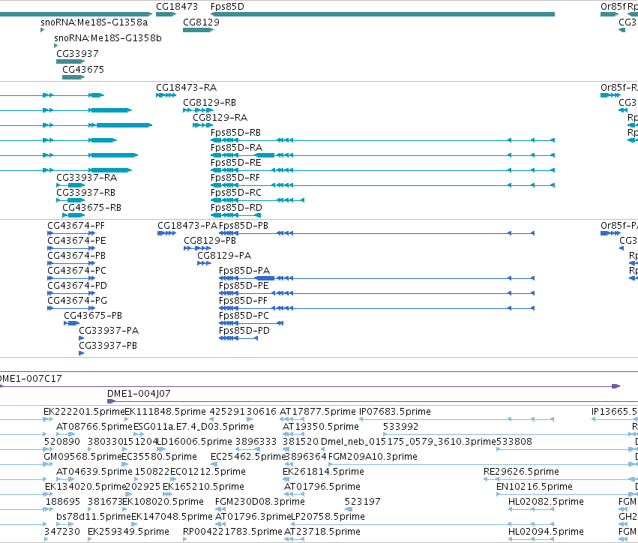638x543 pixels.
Task: Open EST RE29626.5prime
Action: point(521,472)
